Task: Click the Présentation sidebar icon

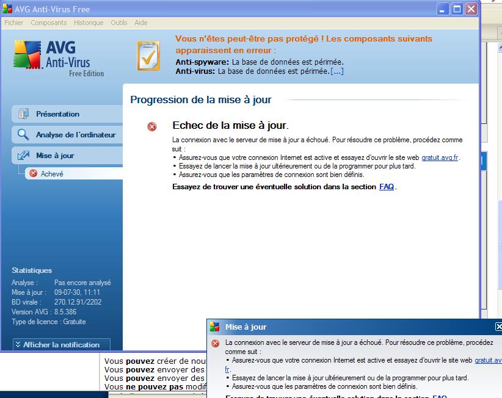Action: [x=23, y=114]
